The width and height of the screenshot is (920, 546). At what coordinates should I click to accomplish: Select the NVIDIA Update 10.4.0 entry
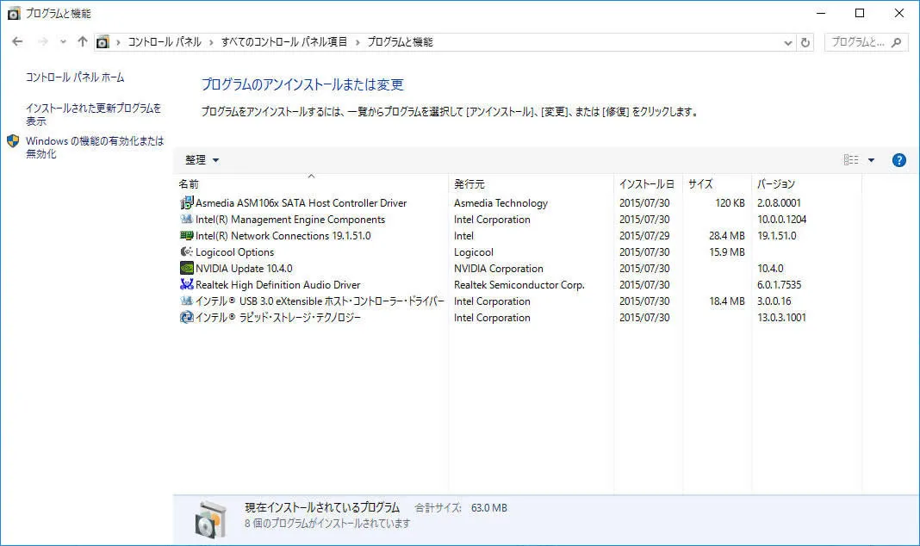(x=244, y=269)
